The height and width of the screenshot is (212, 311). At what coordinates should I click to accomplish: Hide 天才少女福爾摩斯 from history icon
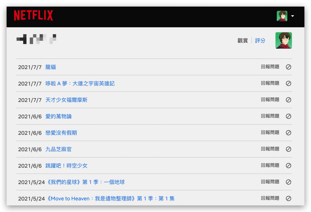(x=288, y=100)
